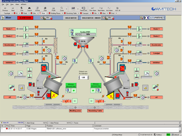Click timer icon beside right oil line
182x136 pixels.
click(142, 97)
